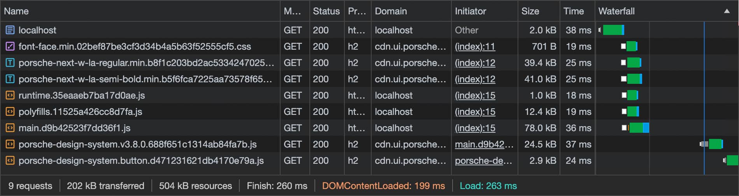Click 504 kB resources summary
The image size is (739, 196).
pyautogui.click(x=195, y=186)
